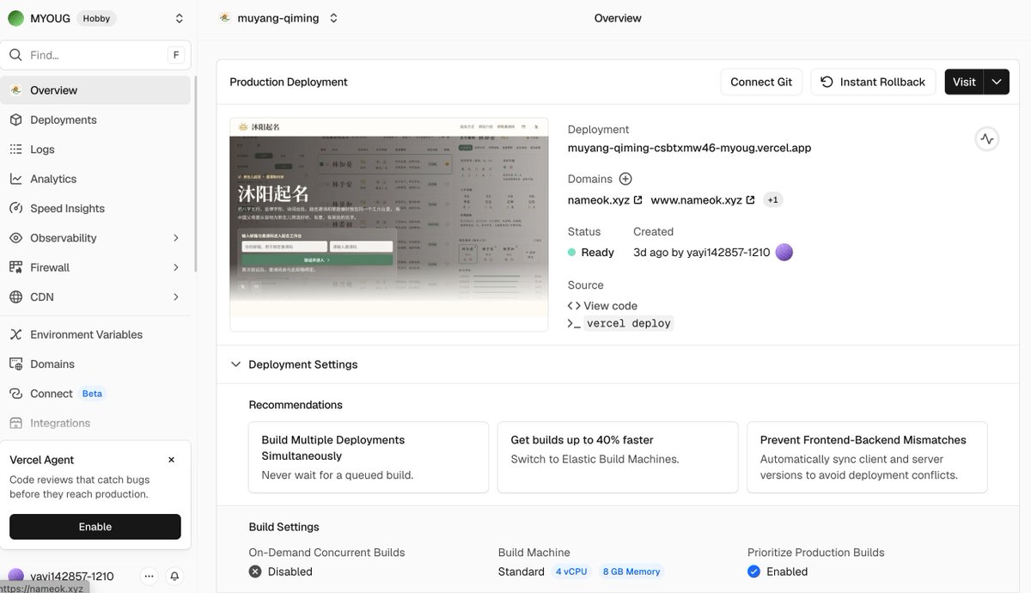Open the Analytics sidebar item

pos(95,179)
